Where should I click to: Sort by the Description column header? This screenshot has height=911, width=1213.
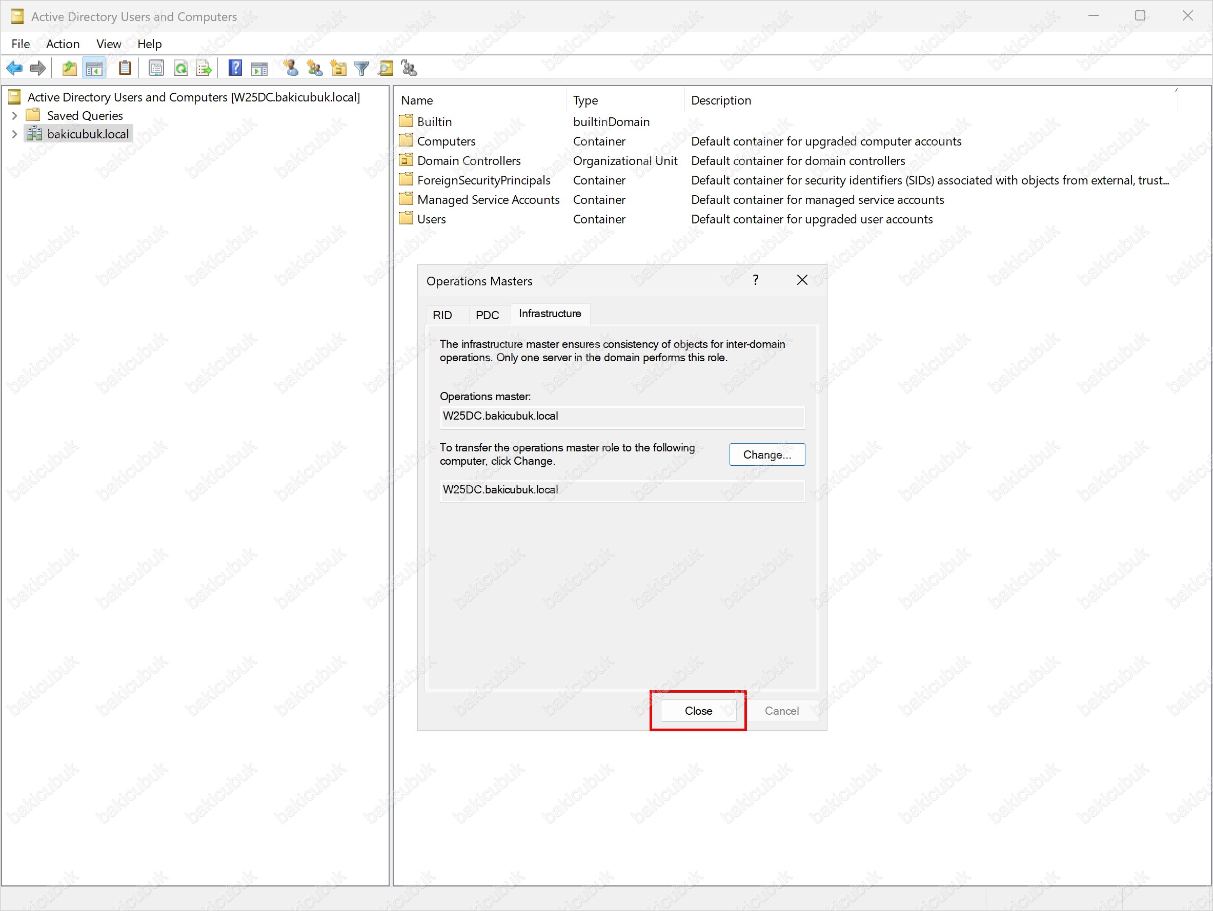[931, 100]
